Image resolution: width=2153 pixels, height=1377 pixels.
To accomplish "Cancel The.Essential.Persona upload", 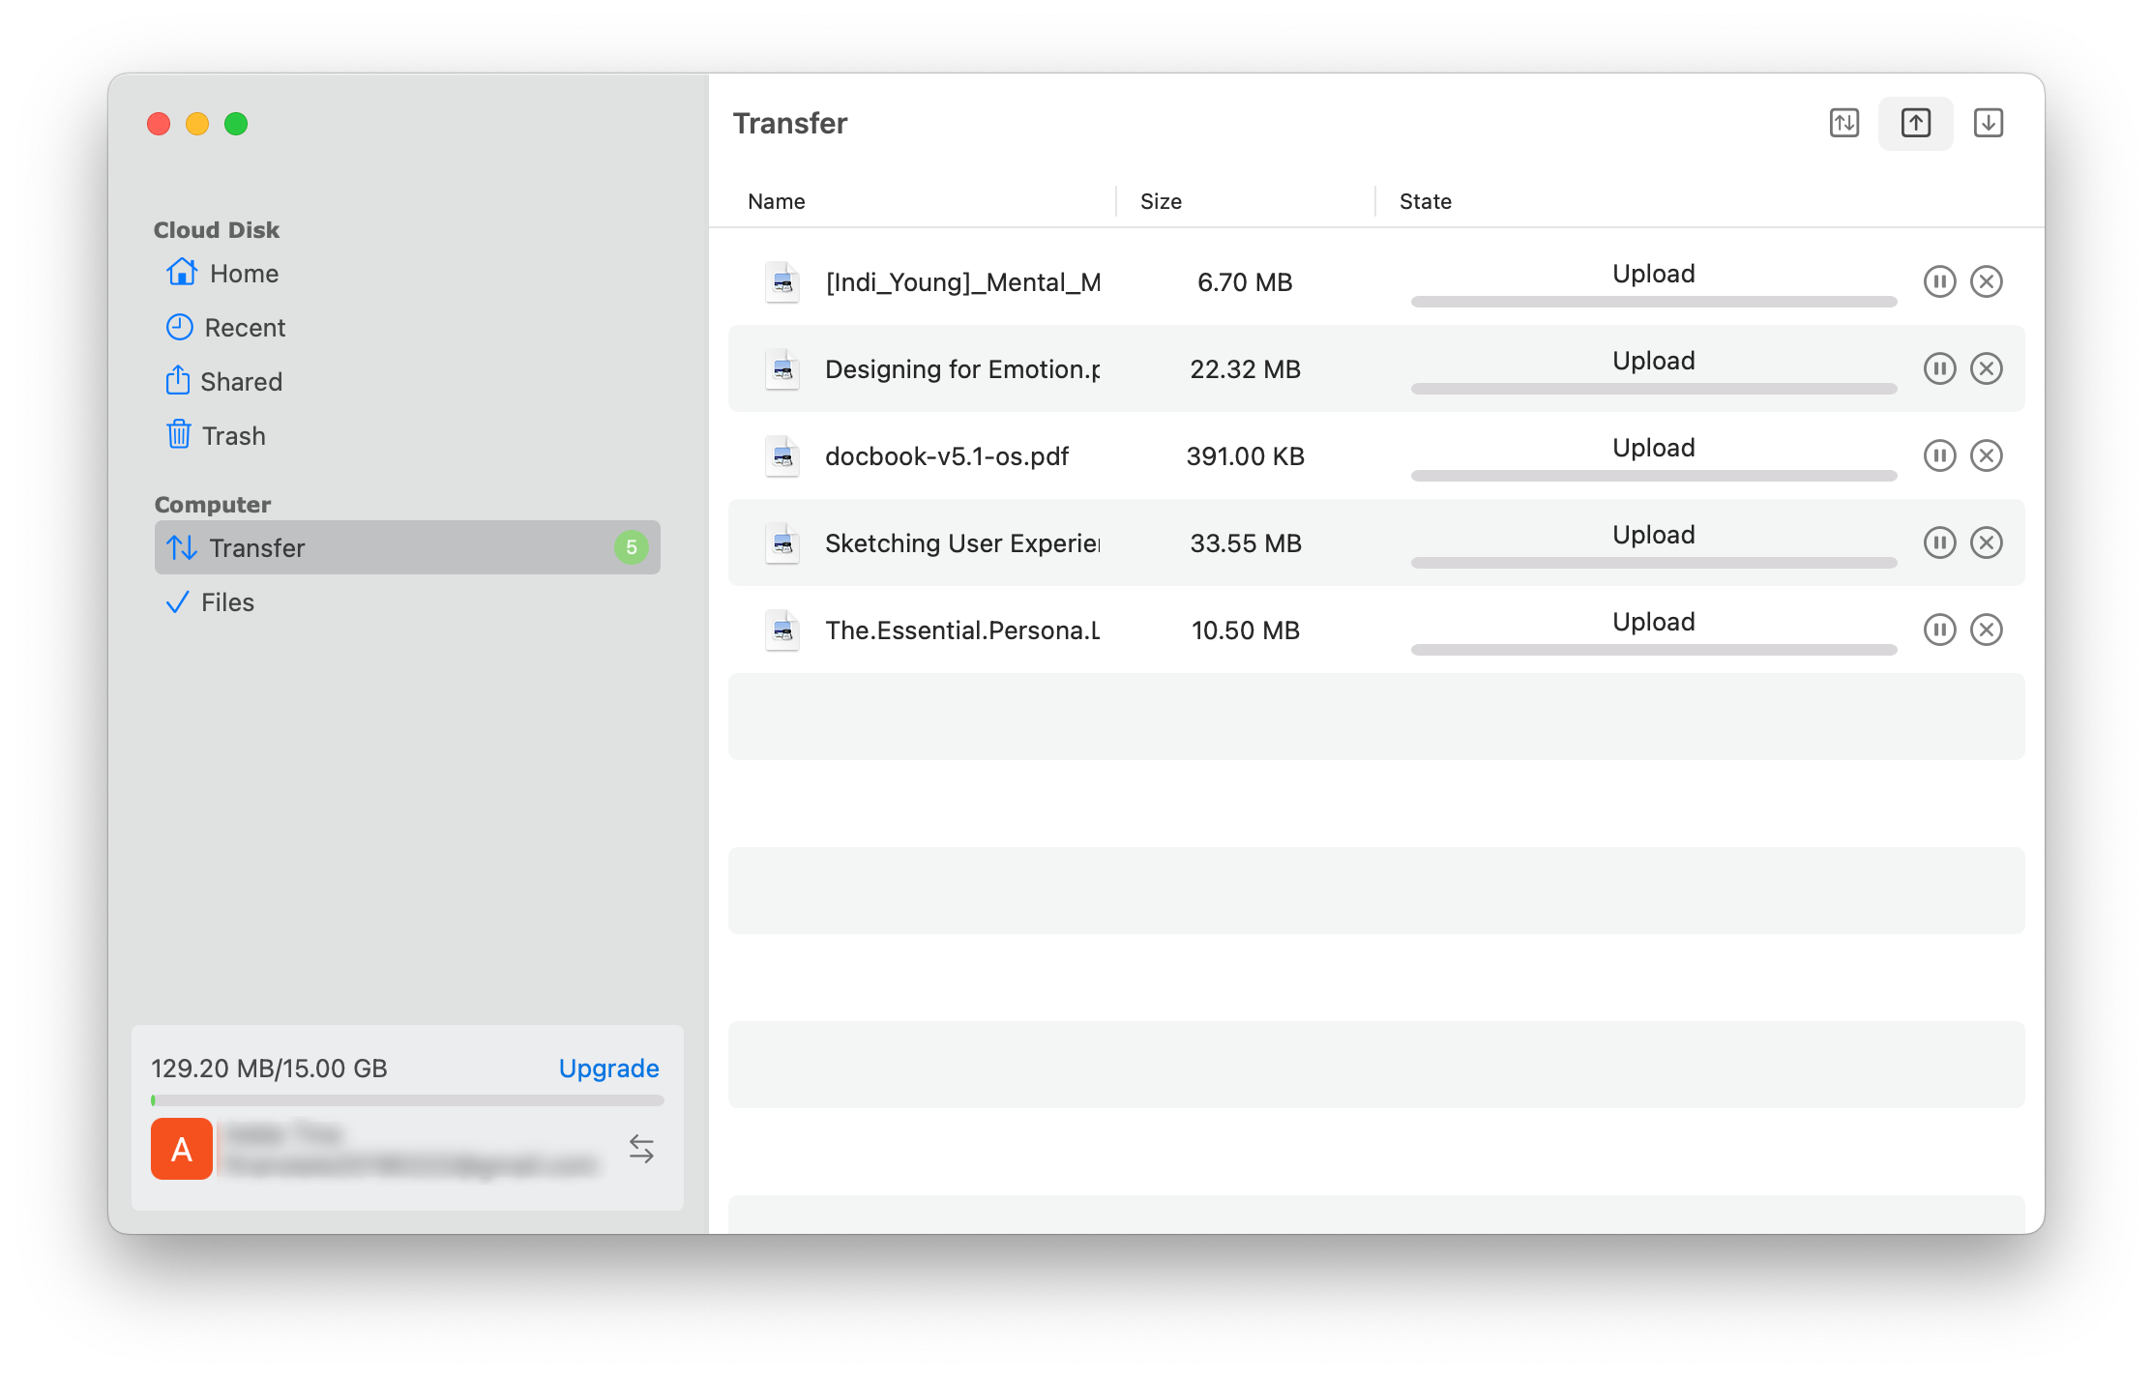I will (1986, 630).
